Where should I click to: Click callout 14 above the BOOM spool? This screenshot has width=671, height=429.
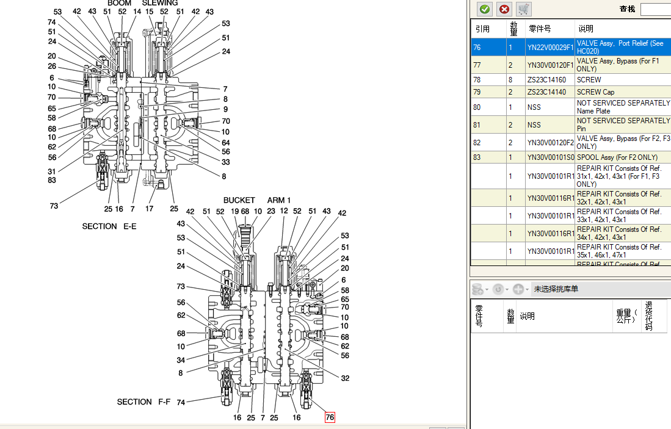tap(137, 12)
